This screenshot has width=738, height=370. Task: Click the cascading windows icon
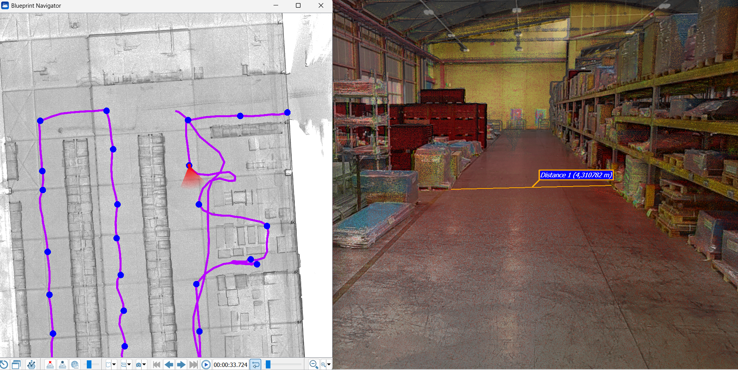[x=16, y=364]
